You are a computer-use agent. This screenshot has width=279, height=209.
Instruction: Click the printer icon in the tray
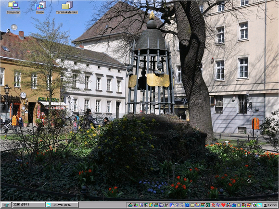pos(156,205)
